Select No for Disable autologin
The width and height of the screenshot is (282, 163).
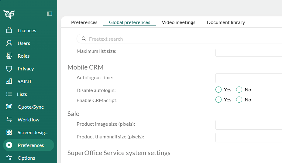(239, 90)
